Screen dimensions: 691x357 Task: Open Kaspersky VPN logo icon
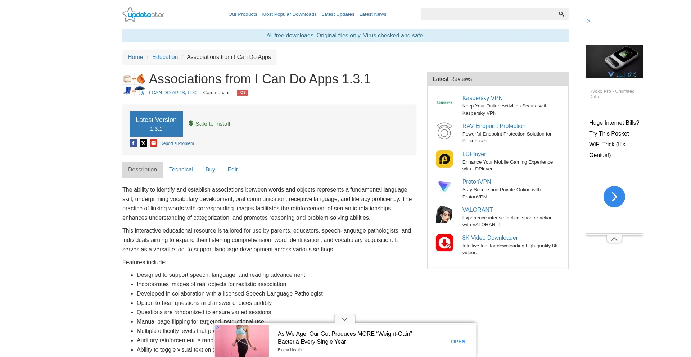pyautogui.click(x=444, y=102)
